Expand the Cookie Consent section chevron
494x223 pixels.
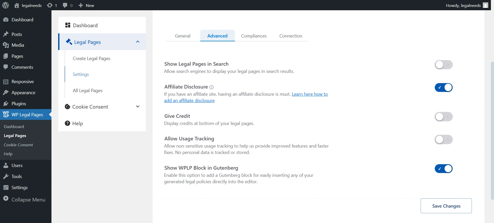[x=138, y=106]
